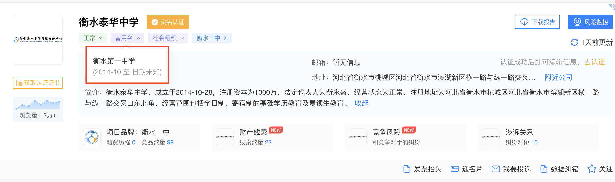This screenshot has height=182, width=615.
Task: Click the refresh icon beside 1天前更新
Action: pos(574,42)
